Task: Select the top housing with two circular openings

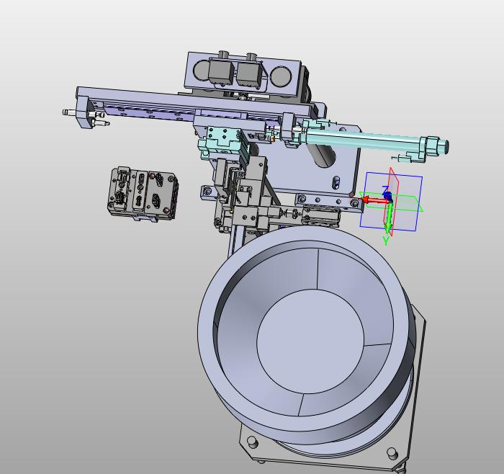Action: (243, 74)
